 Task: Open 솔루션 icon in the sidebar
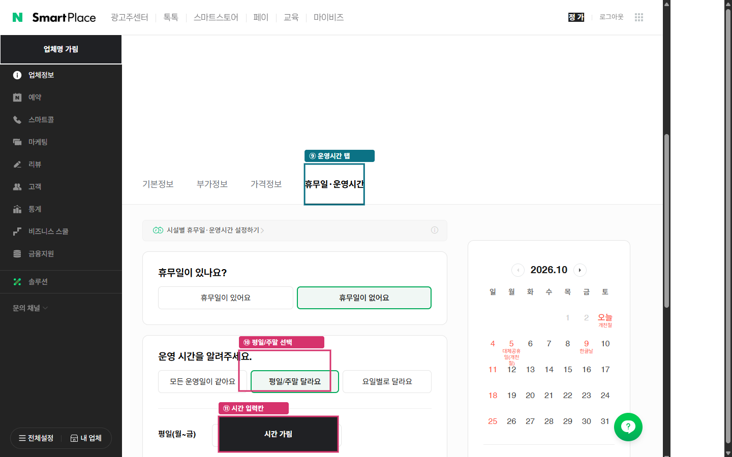pos(17,282)
